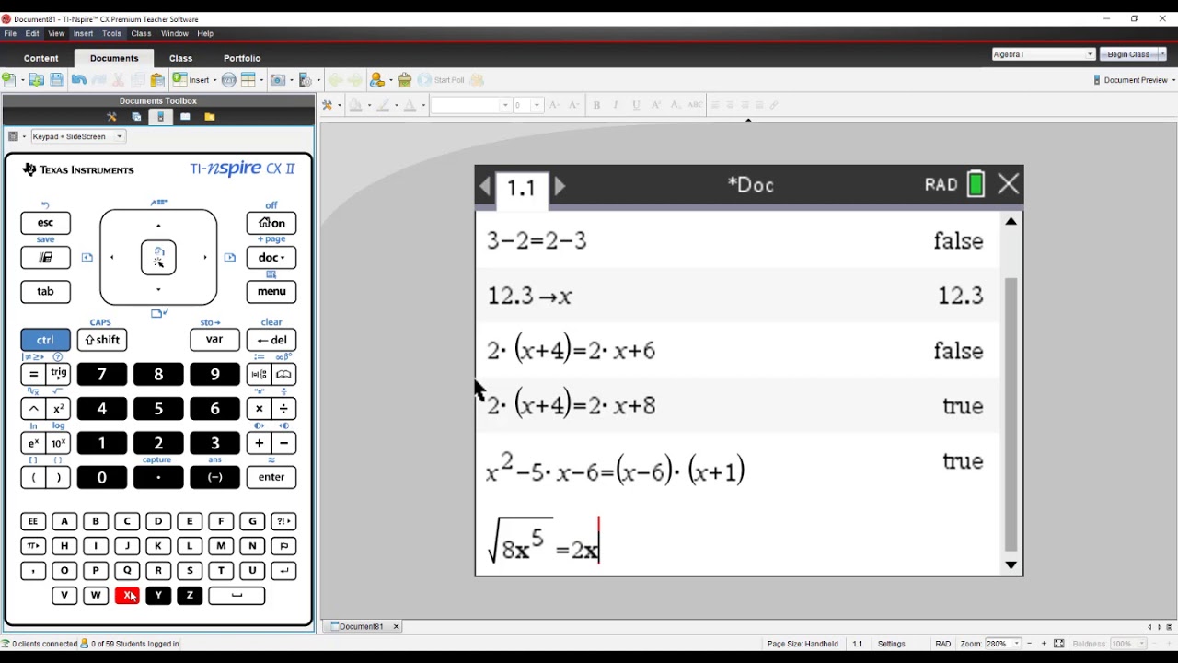Screen dimensions: 1178x663
Task: Click the new document icon in toolbar
Action: (8, 80)
